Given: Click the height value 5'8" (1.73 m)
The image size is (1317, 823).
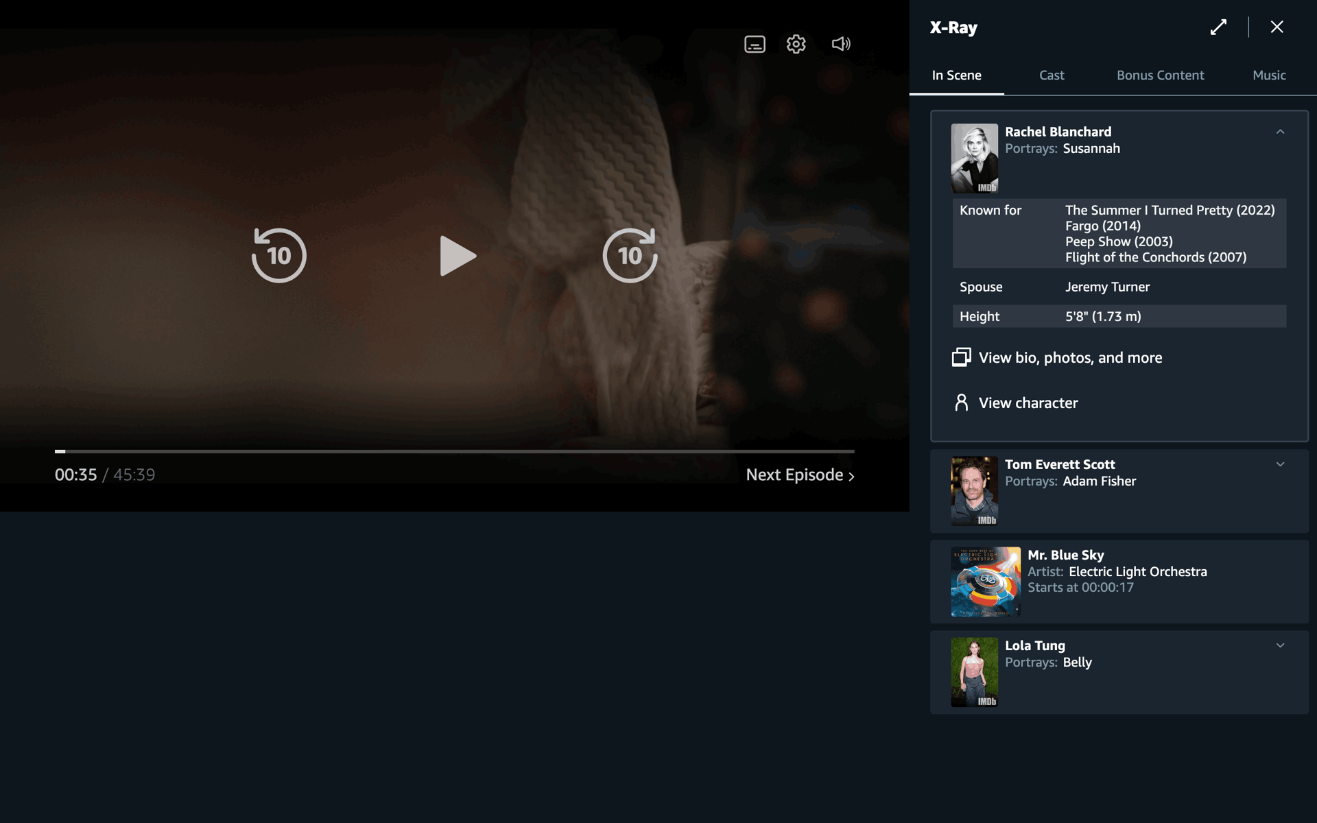Looking at the screenshot, I should (x=1103, y=316).
